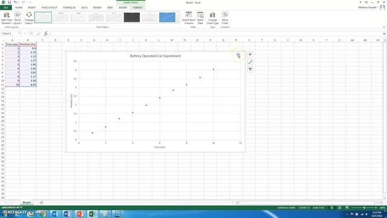Open the Chart Filters funnel button
This screenshot has width=387, height=218.
pyautogui.click(x=250, y=70)
